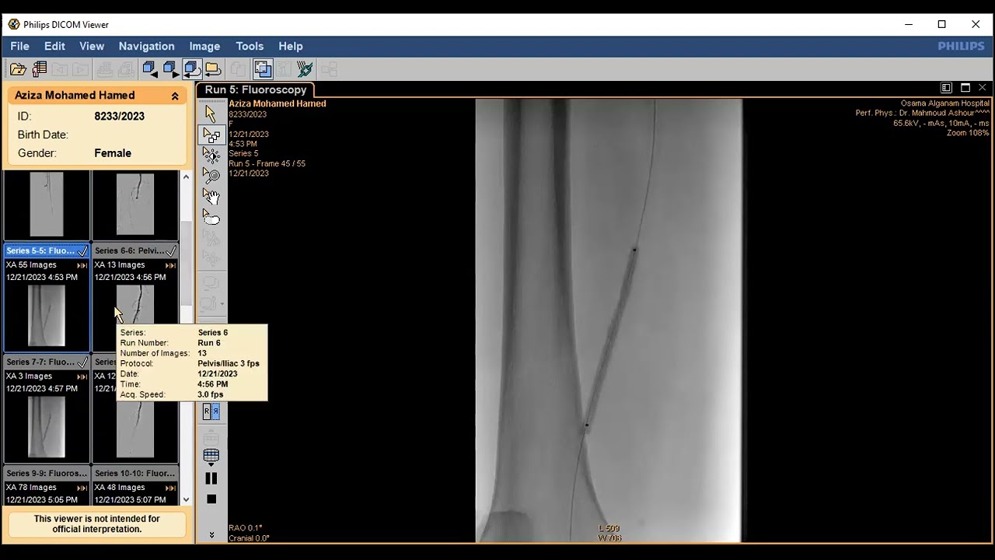Expand more tools with double chevron
995x560 pixels.
(211, 535)
